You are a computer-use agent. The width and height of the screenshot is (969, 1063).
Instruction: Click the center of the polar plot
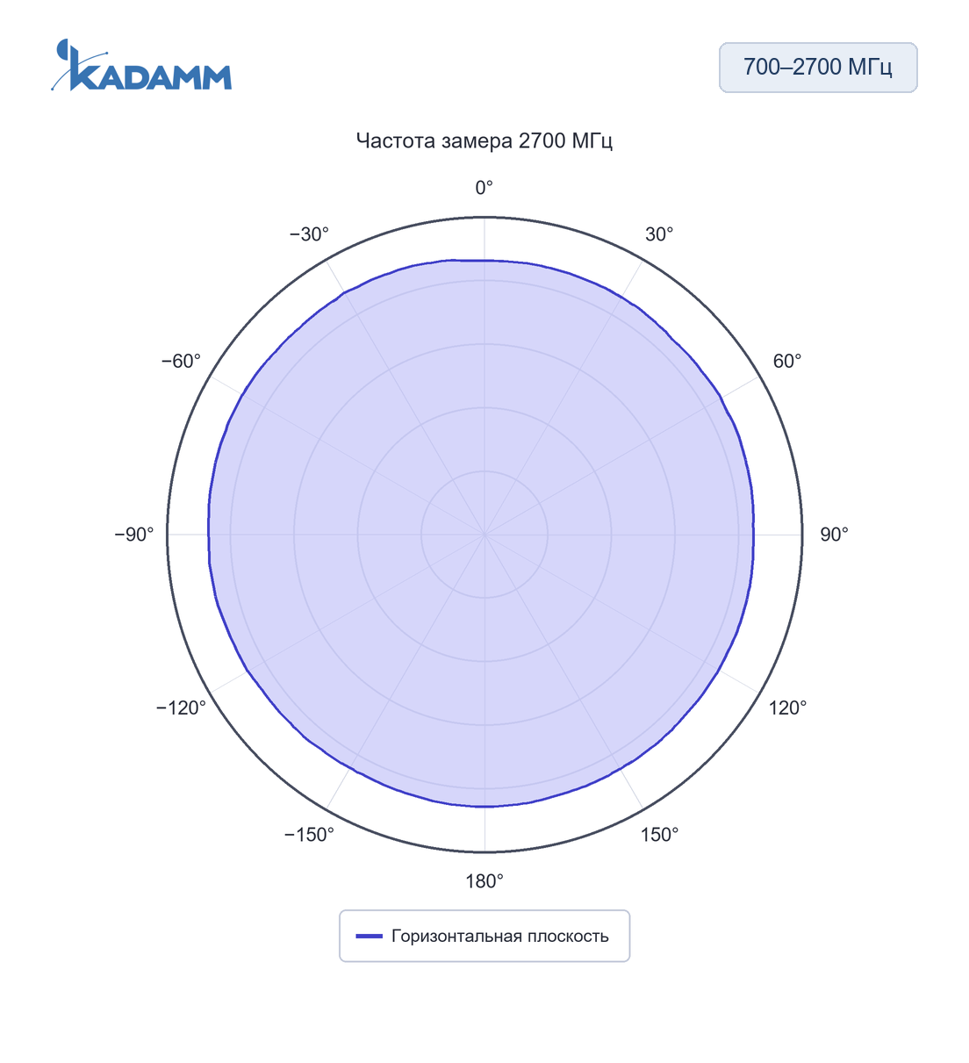484,535
